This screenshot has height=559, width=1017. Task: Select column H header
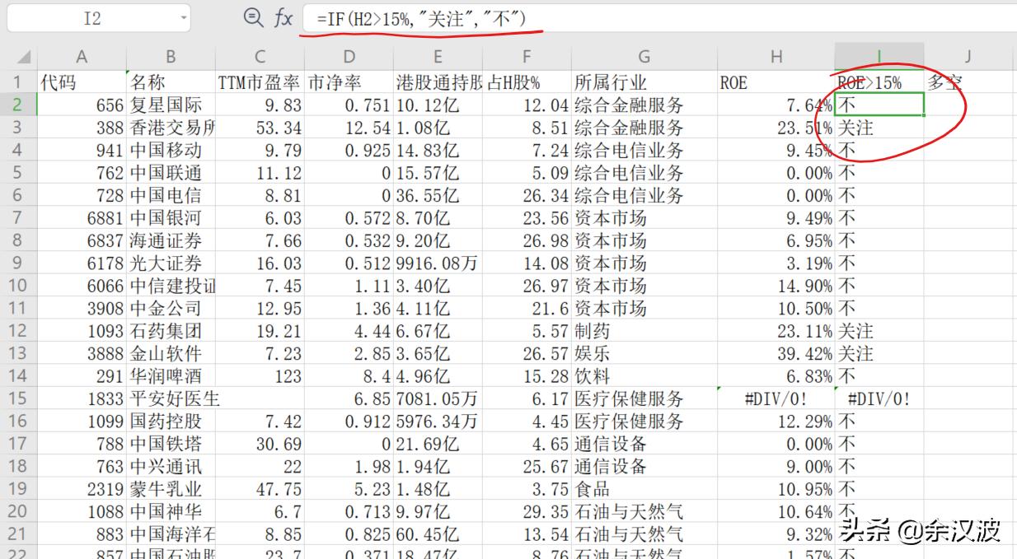[x=776, y=57]
